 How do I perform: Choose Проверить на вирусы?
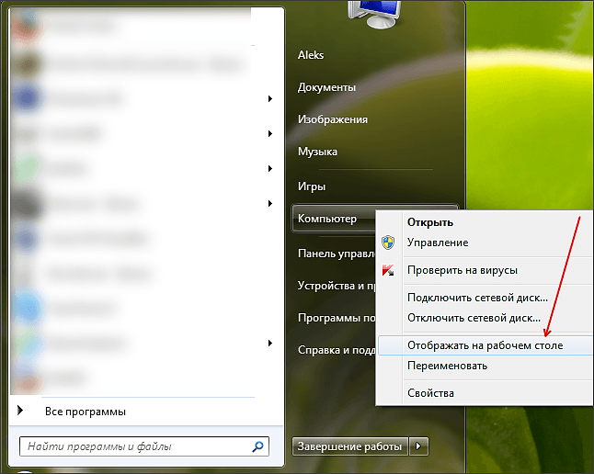[x=463, y=270]
